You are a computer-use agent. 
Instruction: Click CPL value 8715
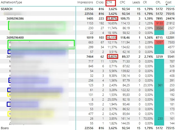point(159,38)
